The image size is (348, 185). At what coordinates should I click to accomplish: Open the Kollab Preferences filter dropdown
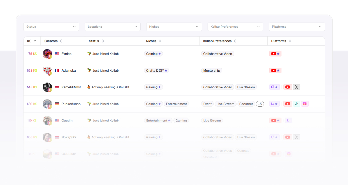[x=235, y=27]
